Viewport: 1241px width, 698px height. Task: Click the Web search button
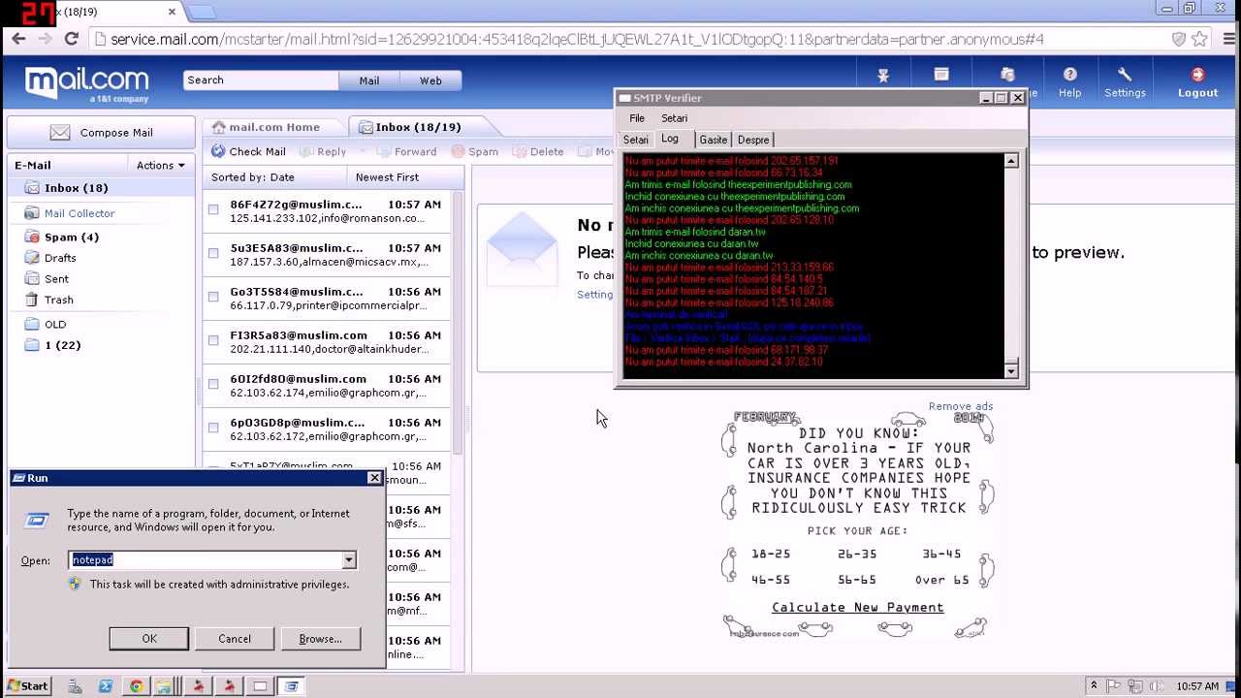click(430, 80)
